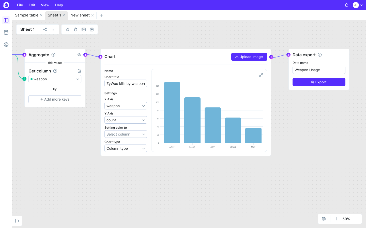
Task: Click the USP bar in chart
Action: click(x=253, y=135)
